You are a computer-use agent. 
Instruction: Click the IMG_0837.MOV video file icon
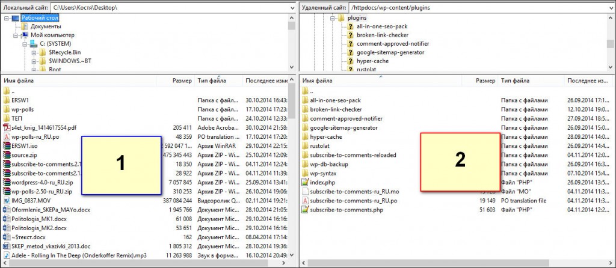click(x=7, y=200)
